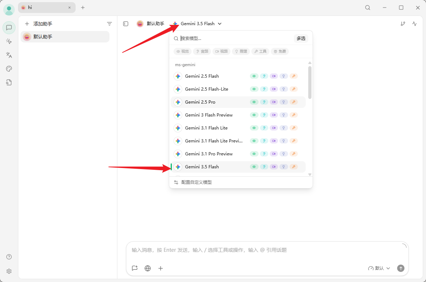Image resolution: width=426 pixels, height=282 pixels.
Task: Toggle the sidebar panel icon
Action: click(126, 24)
